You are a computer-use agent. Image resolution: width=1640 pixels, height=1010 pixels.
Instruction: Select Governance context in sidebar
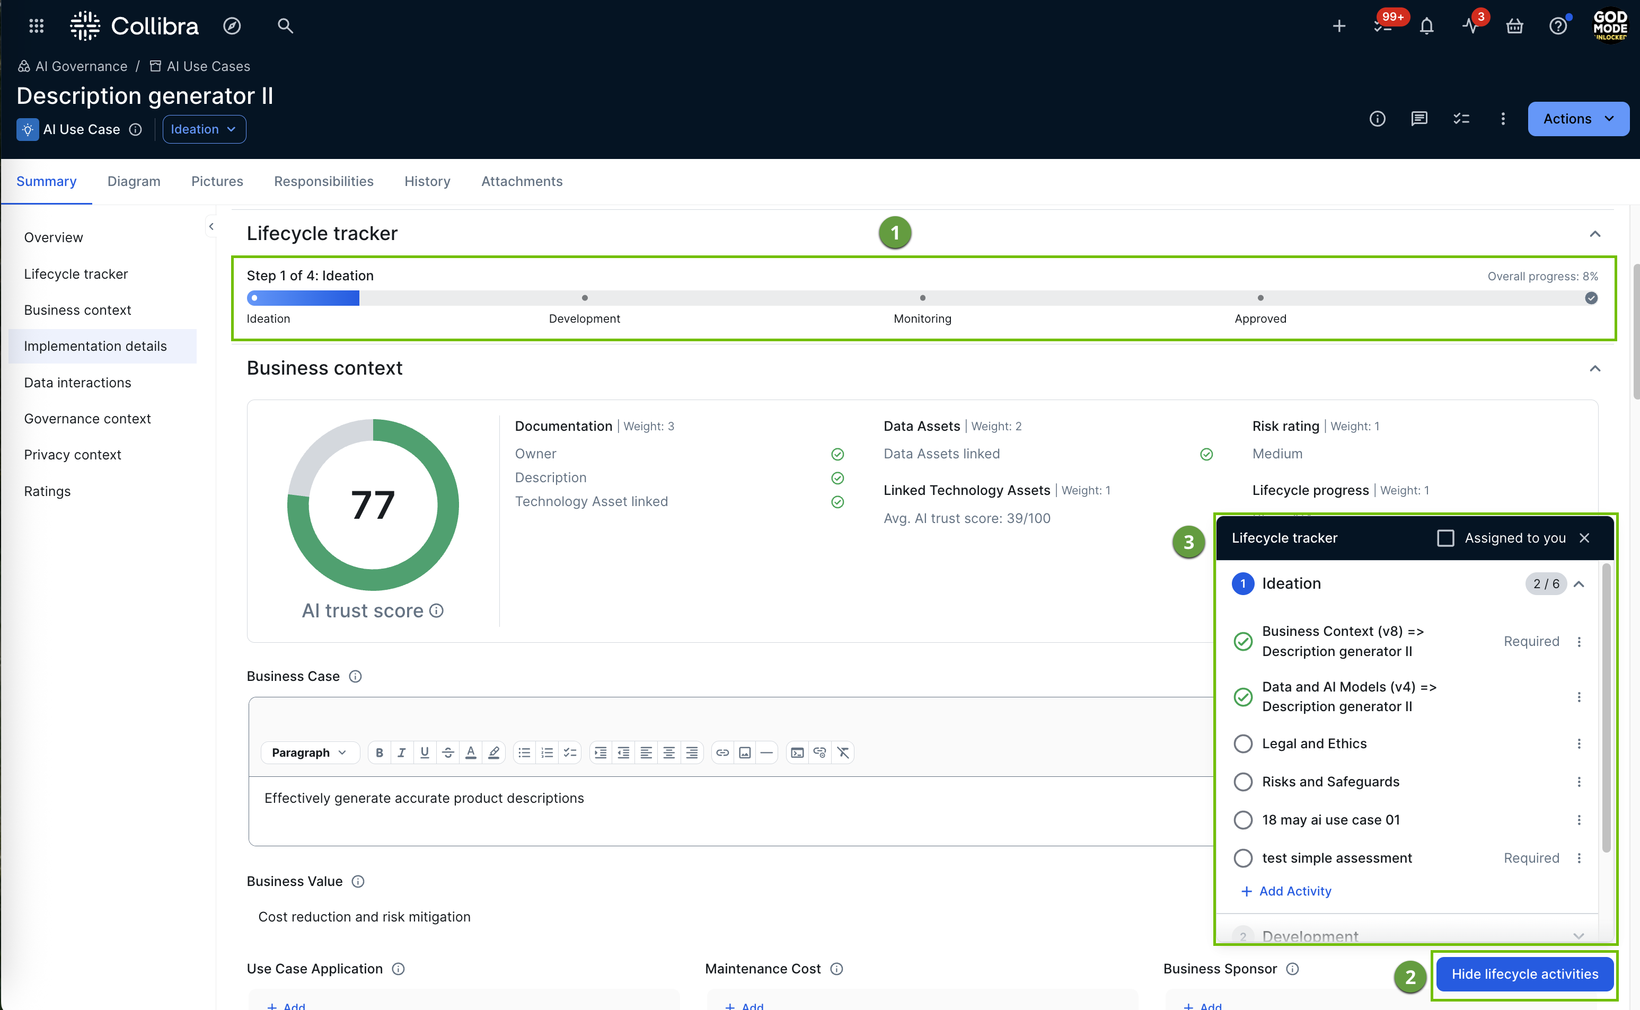[87, 419]
